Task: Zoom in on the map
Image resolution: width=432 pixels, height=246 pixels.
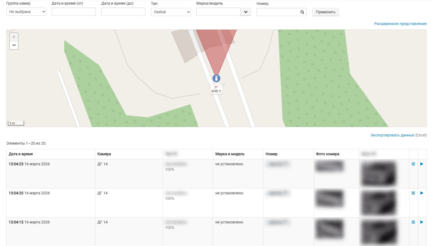Action: coord(14,37)
